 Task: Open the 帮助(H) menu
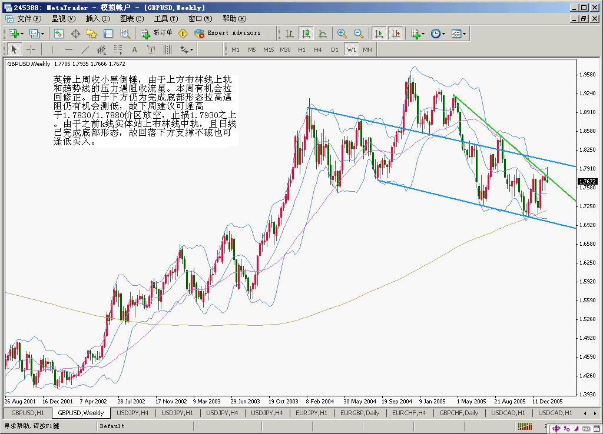tap(234, 19)
